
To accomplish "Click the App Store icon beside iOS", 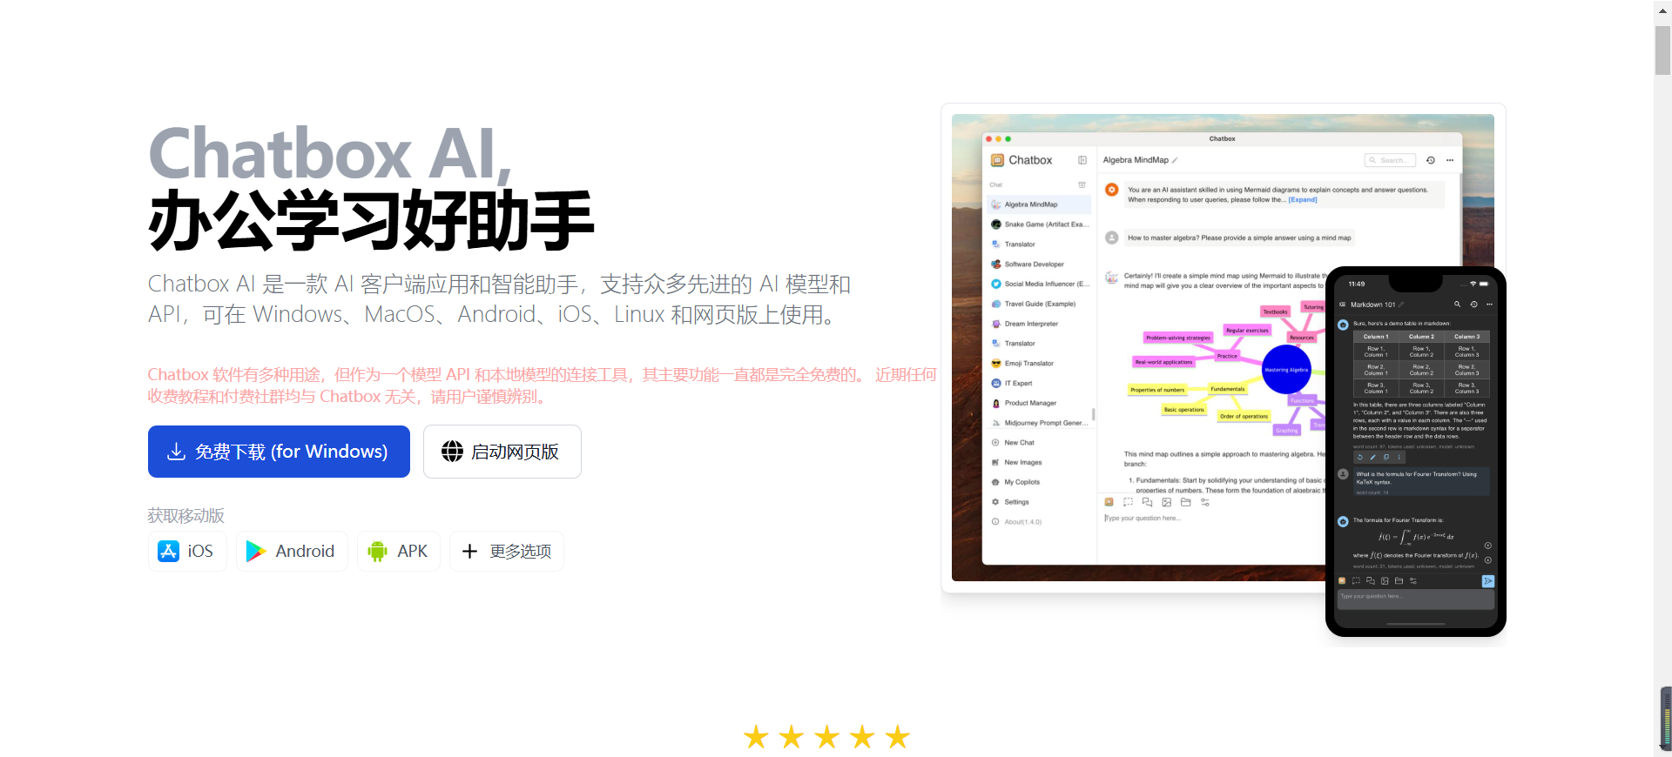I will pyautogui.click(x=168, y=551).
